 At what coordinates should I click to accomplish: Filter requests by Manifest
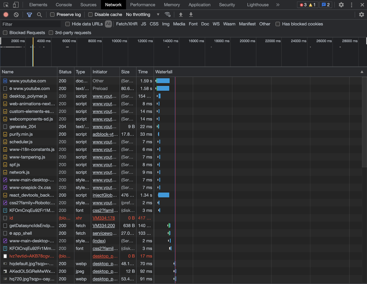[247, 24]
